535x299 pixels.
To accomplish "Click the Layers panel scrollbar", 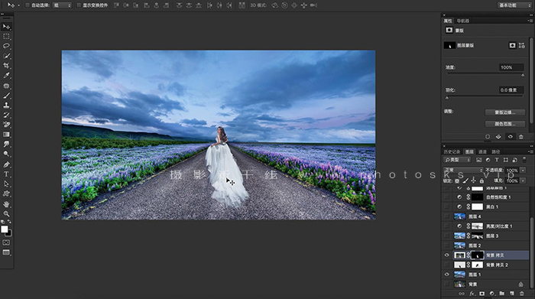I will coord(531,252).
